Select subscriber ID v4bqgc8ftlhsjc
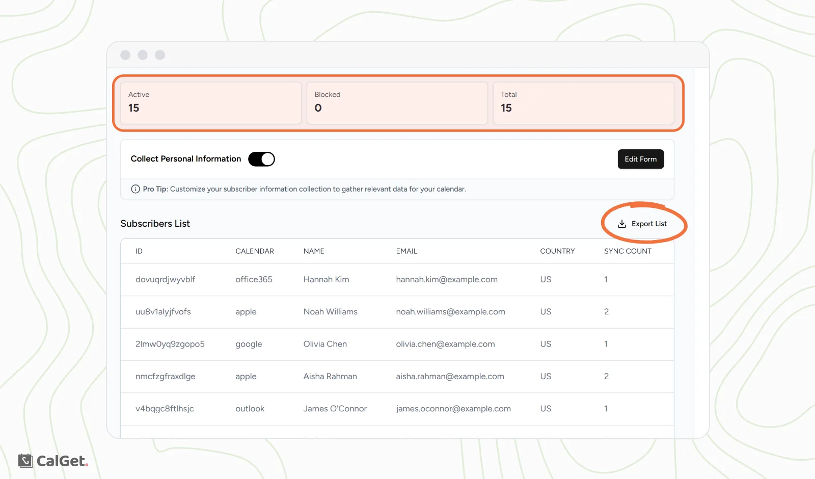This screenshot has width=815, height=479. [165, 409]
